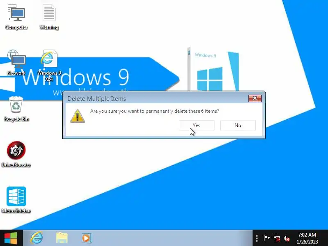Click the warning triangle in dialog
The height and width of the screenshot is (246, 328).
77,116
